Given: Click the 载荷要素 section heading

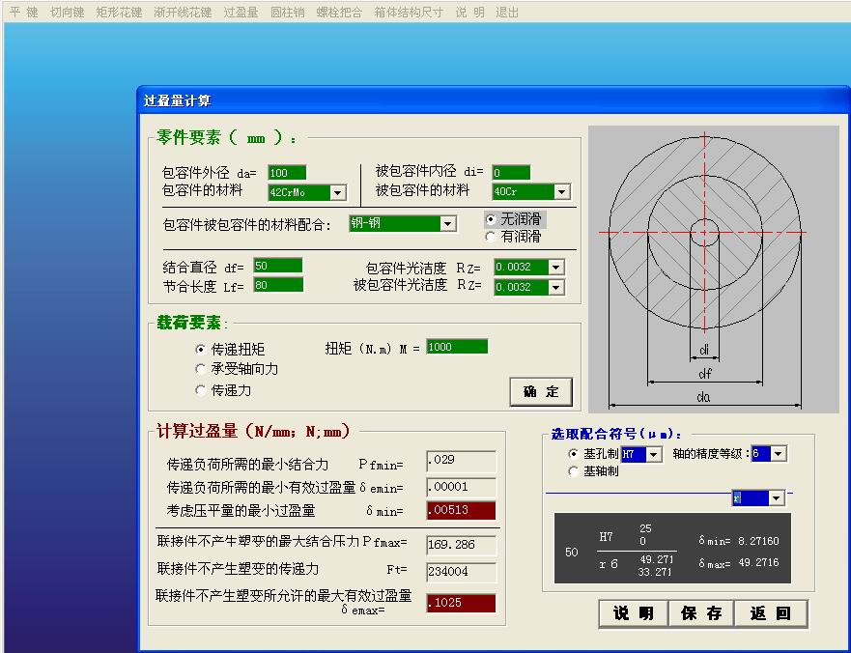Looking at the screenshot, I should 192,323.
